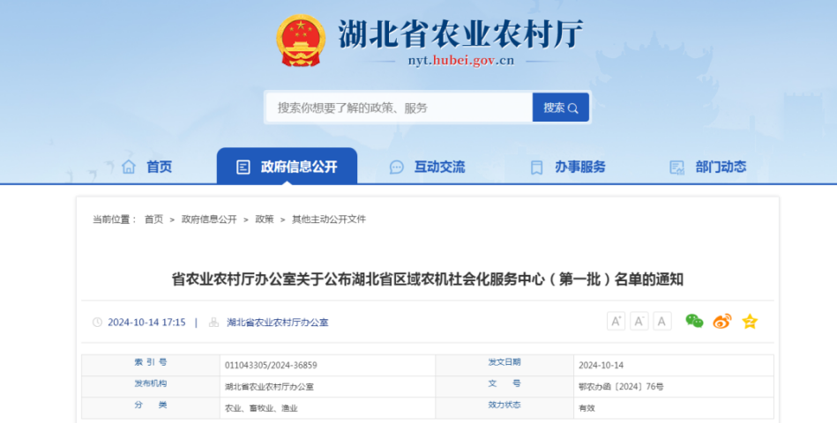Open 其他主动公开文件 breadcrumb link
Image resolution: width=837 pixels, height=423 pixels.
(x=329, y=219)
